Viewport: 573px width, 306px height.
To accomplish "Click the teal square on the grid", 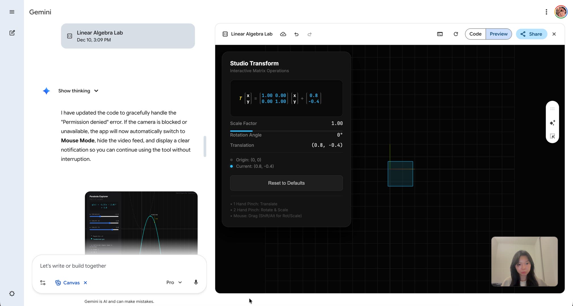I will coord(400,174).
